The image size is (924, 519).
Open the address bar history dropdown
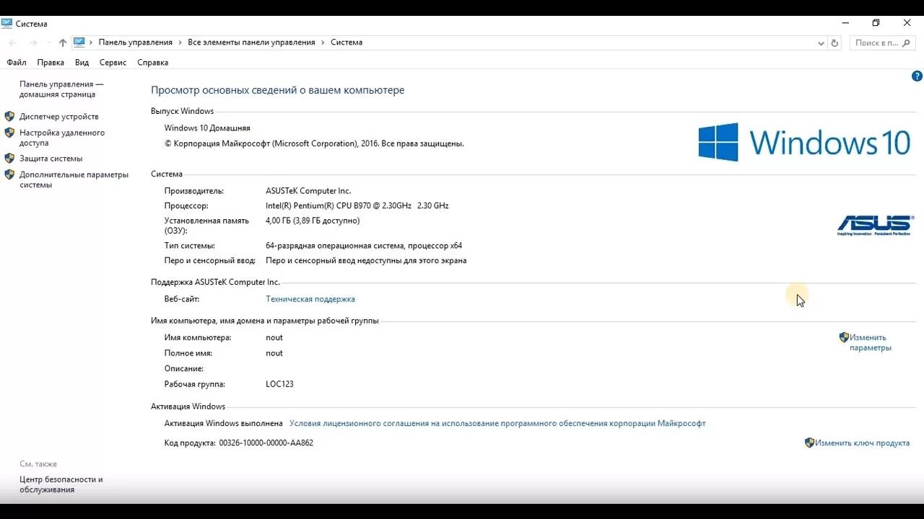821,43
